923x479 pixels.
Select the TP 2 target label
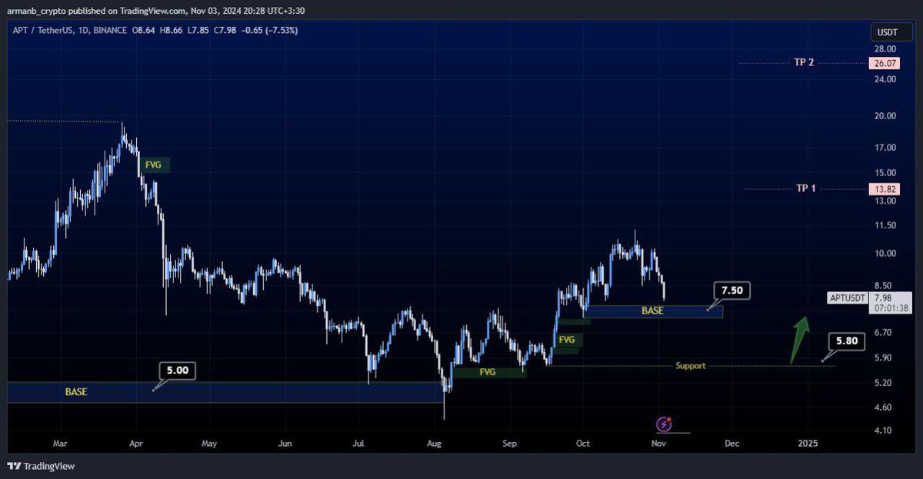[804, 63]
